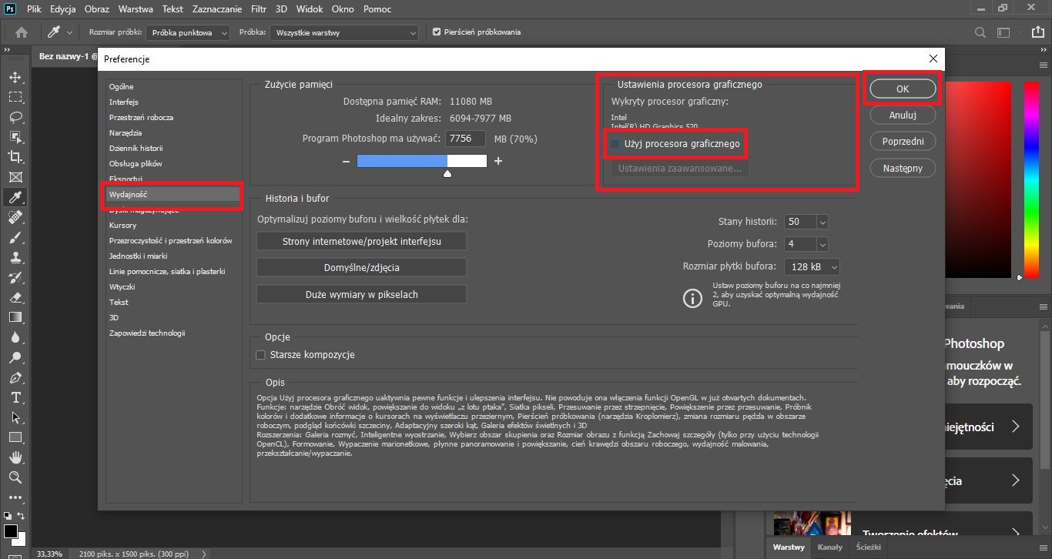Screen dimensions: 1052x559
Task: Select the Rectangle shape tool
Action: click(15, 437)
